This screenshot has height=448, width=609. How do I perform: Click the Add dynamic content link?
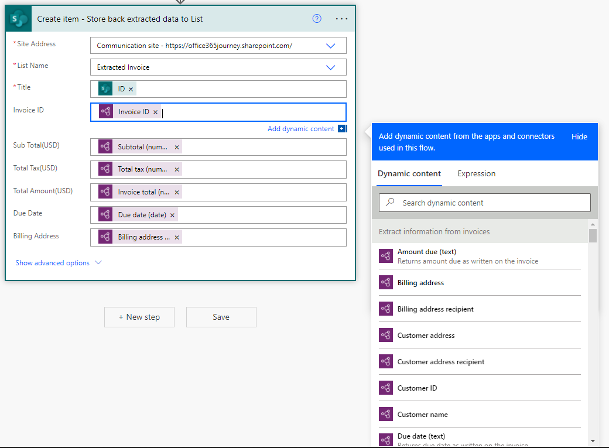click(300, 129)
